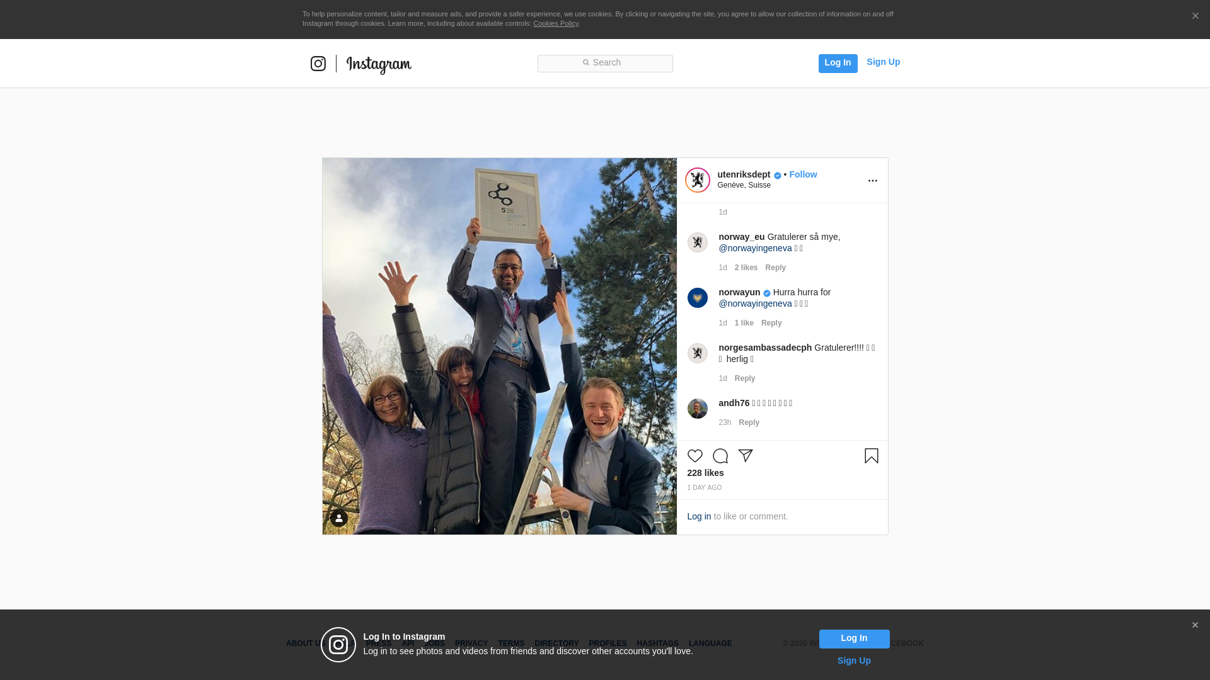
Task: Open the comment bubble icon
Action: [x=720, y=456]
